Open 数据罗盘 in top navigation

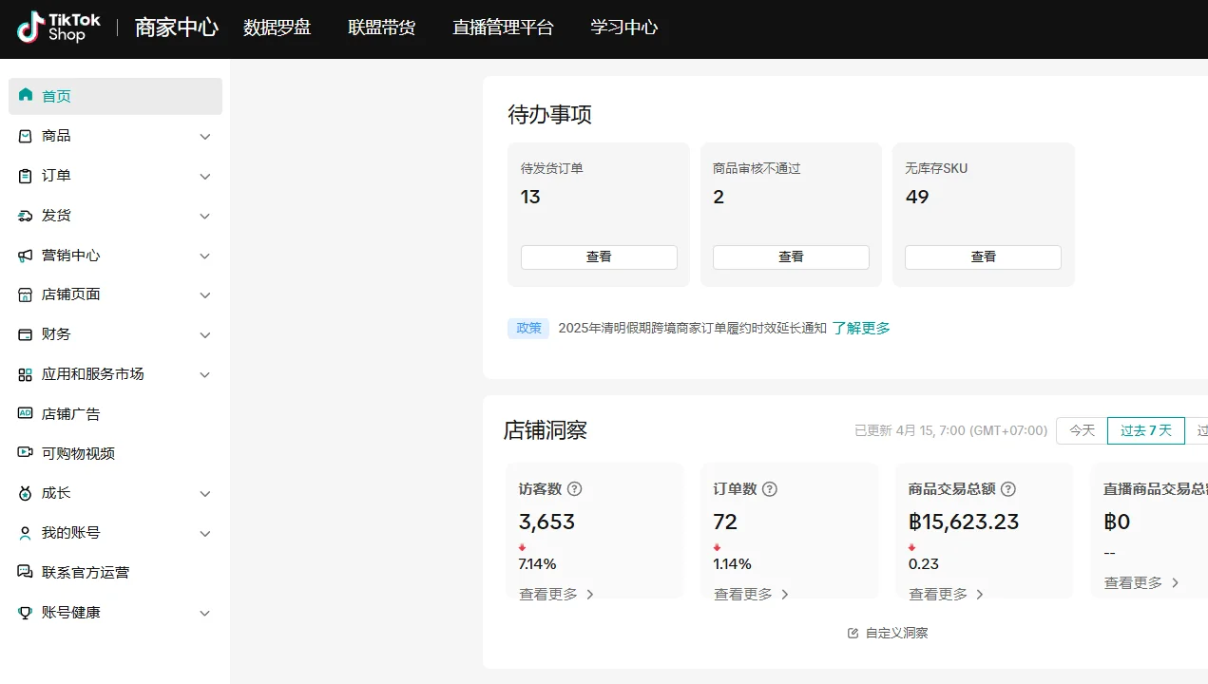(277, 28)
